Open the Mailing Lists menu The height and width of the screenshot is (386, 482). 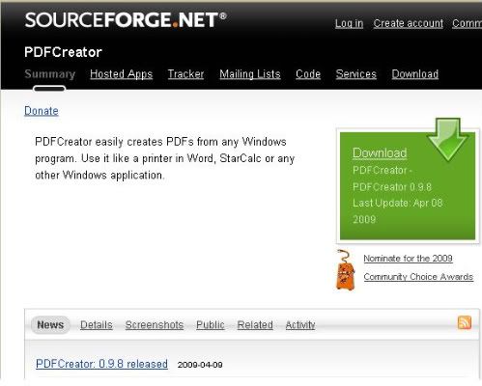(250, 74)
